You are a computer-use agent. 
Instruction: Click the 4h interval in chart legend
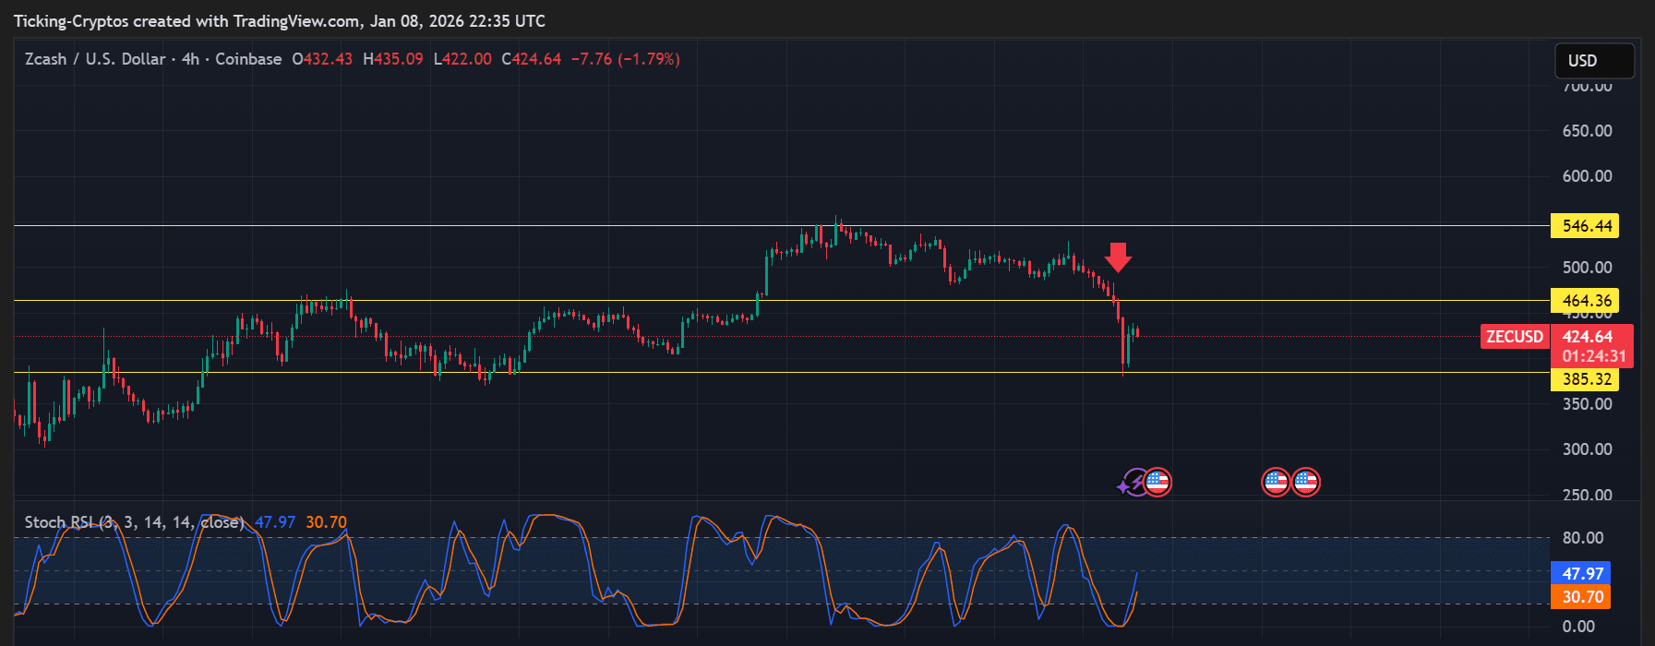(x=190, y=59)
